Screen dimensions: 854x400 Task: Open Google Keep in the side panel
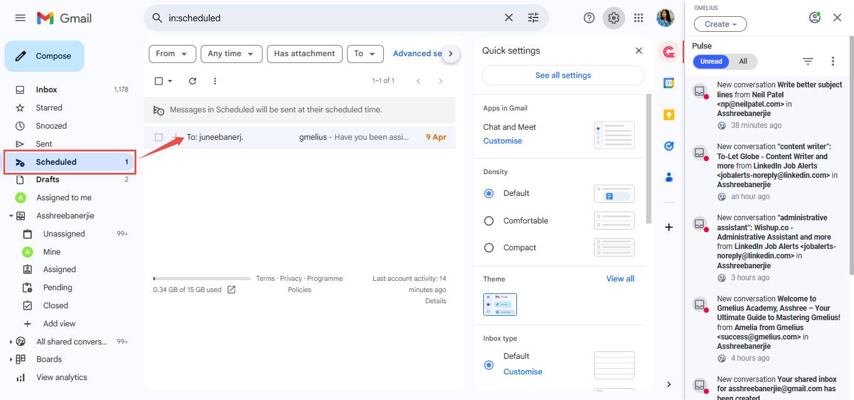pos(668,114)
